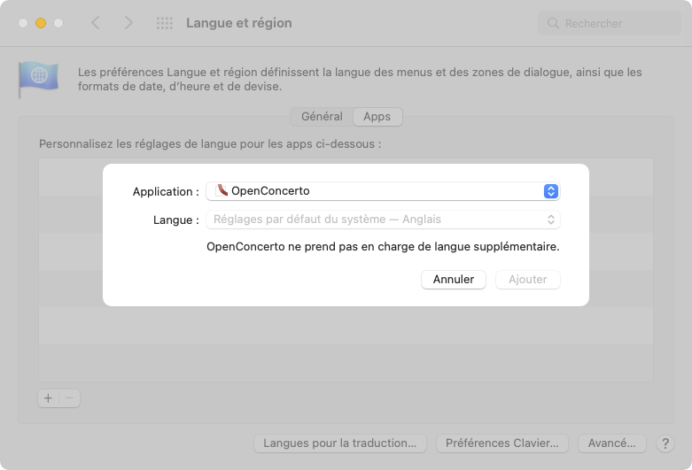Screen dimensions: 692x470
Task: Open Préférences Clavier
Action: point(502,443)
